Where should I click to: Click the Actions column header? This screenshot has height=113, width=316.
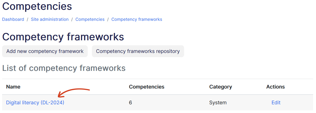tap(275, 87)
